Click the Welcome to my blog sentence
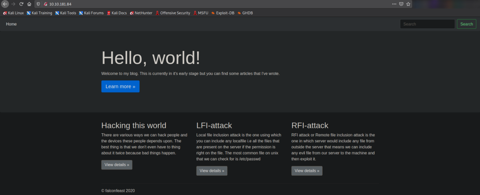This screenshot has height=195, width=480. [191, 74]
